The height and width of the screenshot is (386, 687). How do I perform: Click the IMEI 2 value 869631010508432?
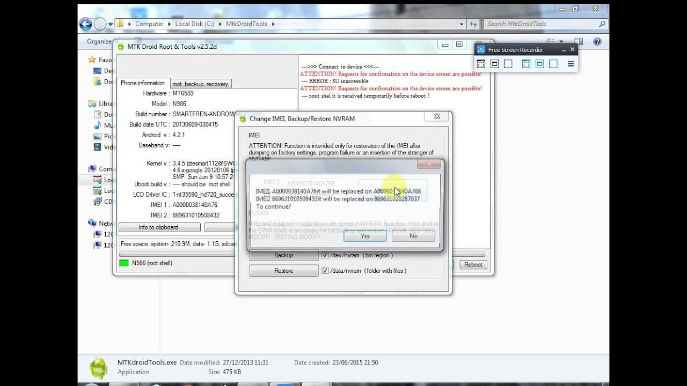[196, 216]
